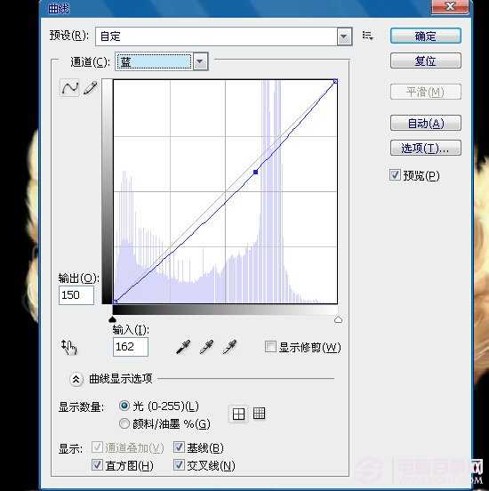Collapse the 曲线显示选项 section
Image resolution: width=489 pixels, height=491 pixels.
tap(76, 380)
